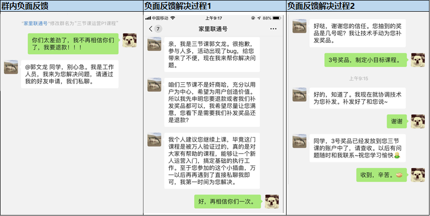Tap staff avatar beside @郭文龙 同学 message
The height and width of the screenshot is (216, 430).
point(11,68)
